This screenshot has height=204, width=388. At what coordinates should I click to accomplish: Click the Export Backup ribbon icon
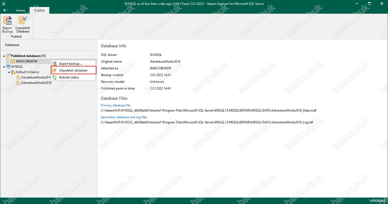(7, 21)
